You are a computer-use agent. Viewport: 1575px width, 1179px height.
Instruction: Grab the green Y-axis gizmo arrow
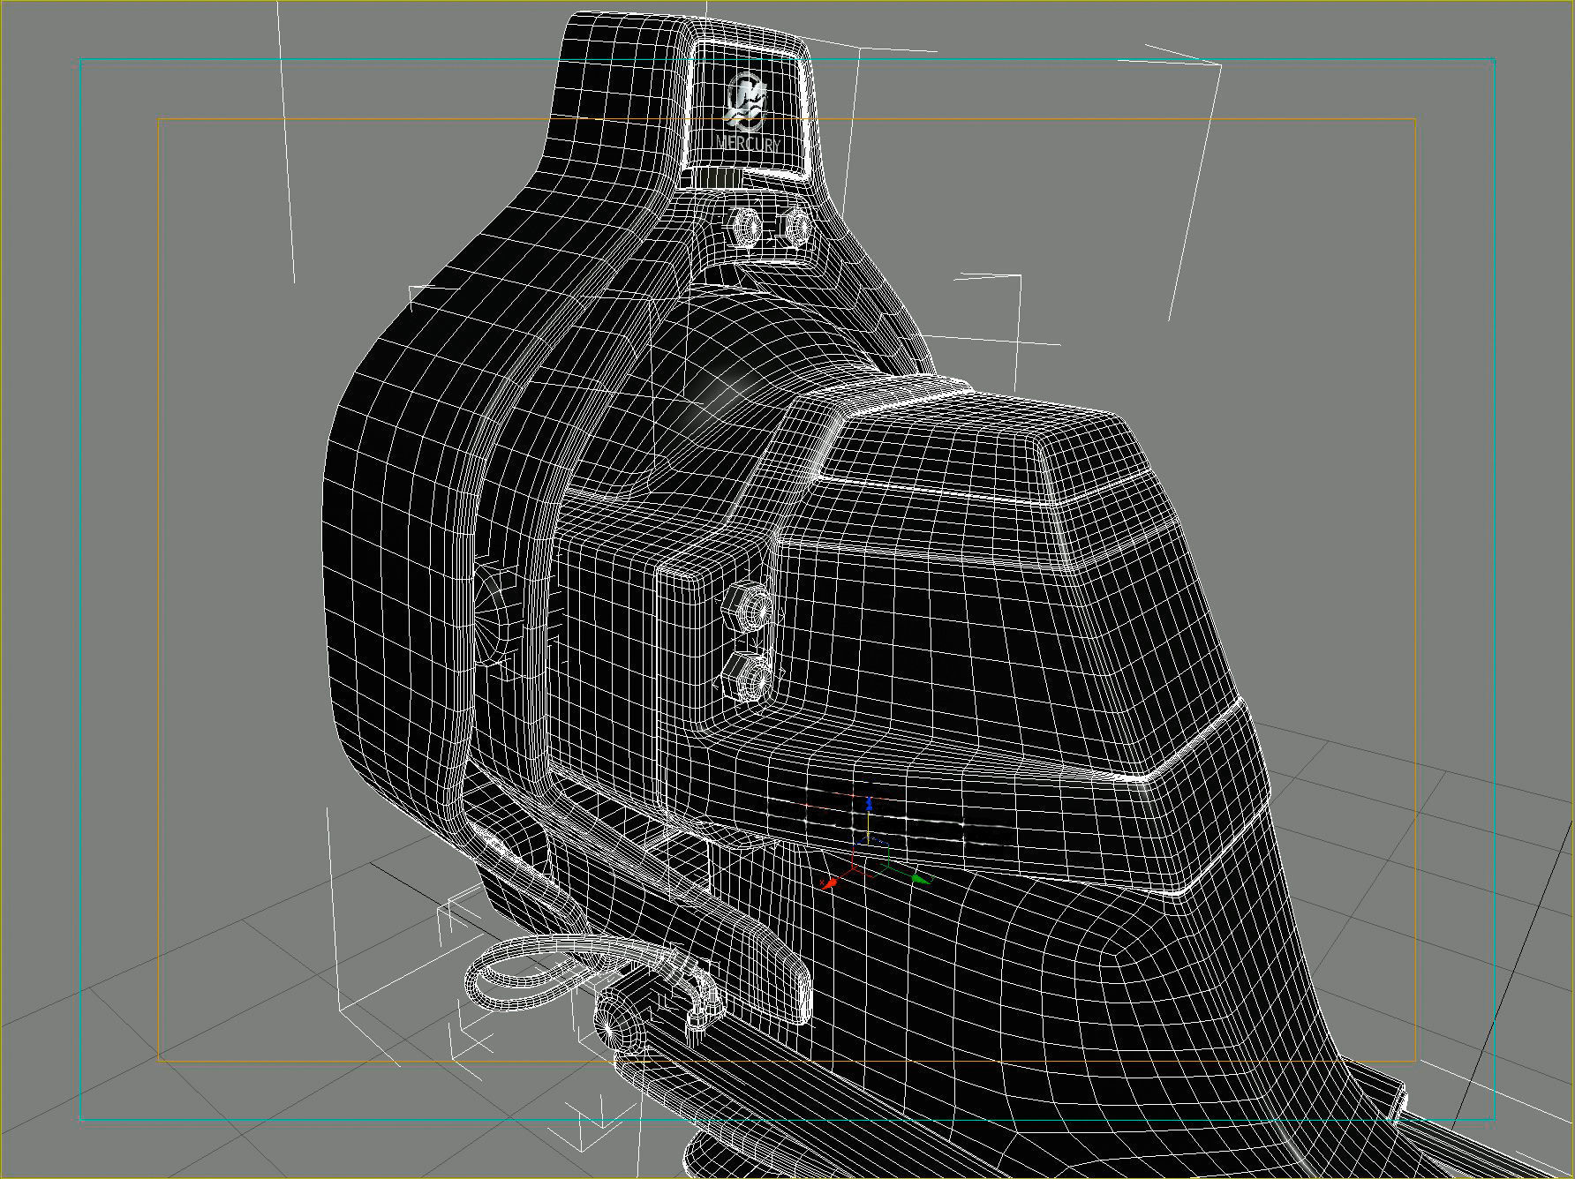coord(920,878)
